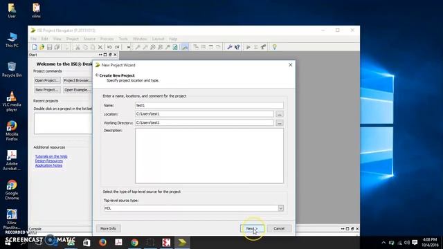Viewport: 443px width, 249px height.
Task: Click browse button next to Location field
Action: click(280, 114)
